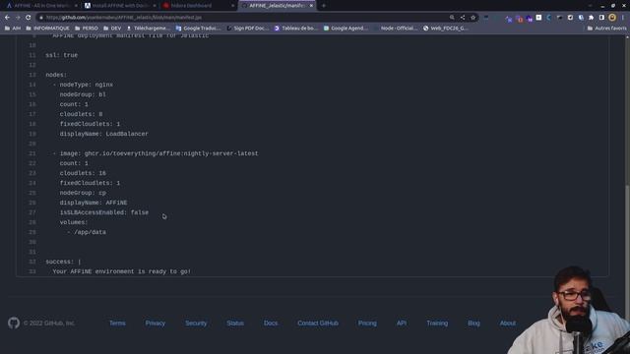The height and width of the screenshot is (354, 630).
Task: Open the Blog footer link
Action: (473, 324)
